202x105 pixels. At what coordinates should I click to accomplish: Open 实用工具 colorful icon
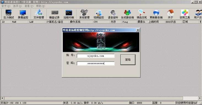[x=185, y=14]
